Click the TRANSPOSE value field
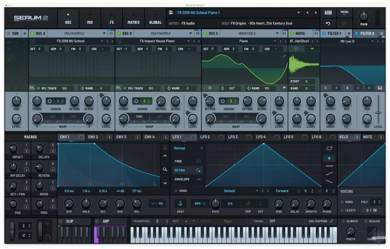The width and height of the screenshot is (390, 249). tap(157, 221)
